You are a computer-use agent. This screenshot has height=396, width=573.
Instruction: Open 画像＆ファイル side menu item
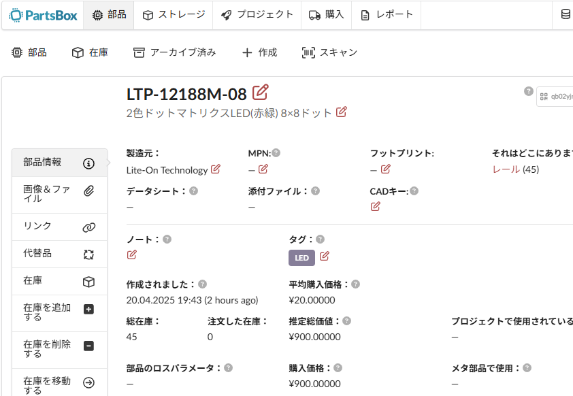coord(60,195)
